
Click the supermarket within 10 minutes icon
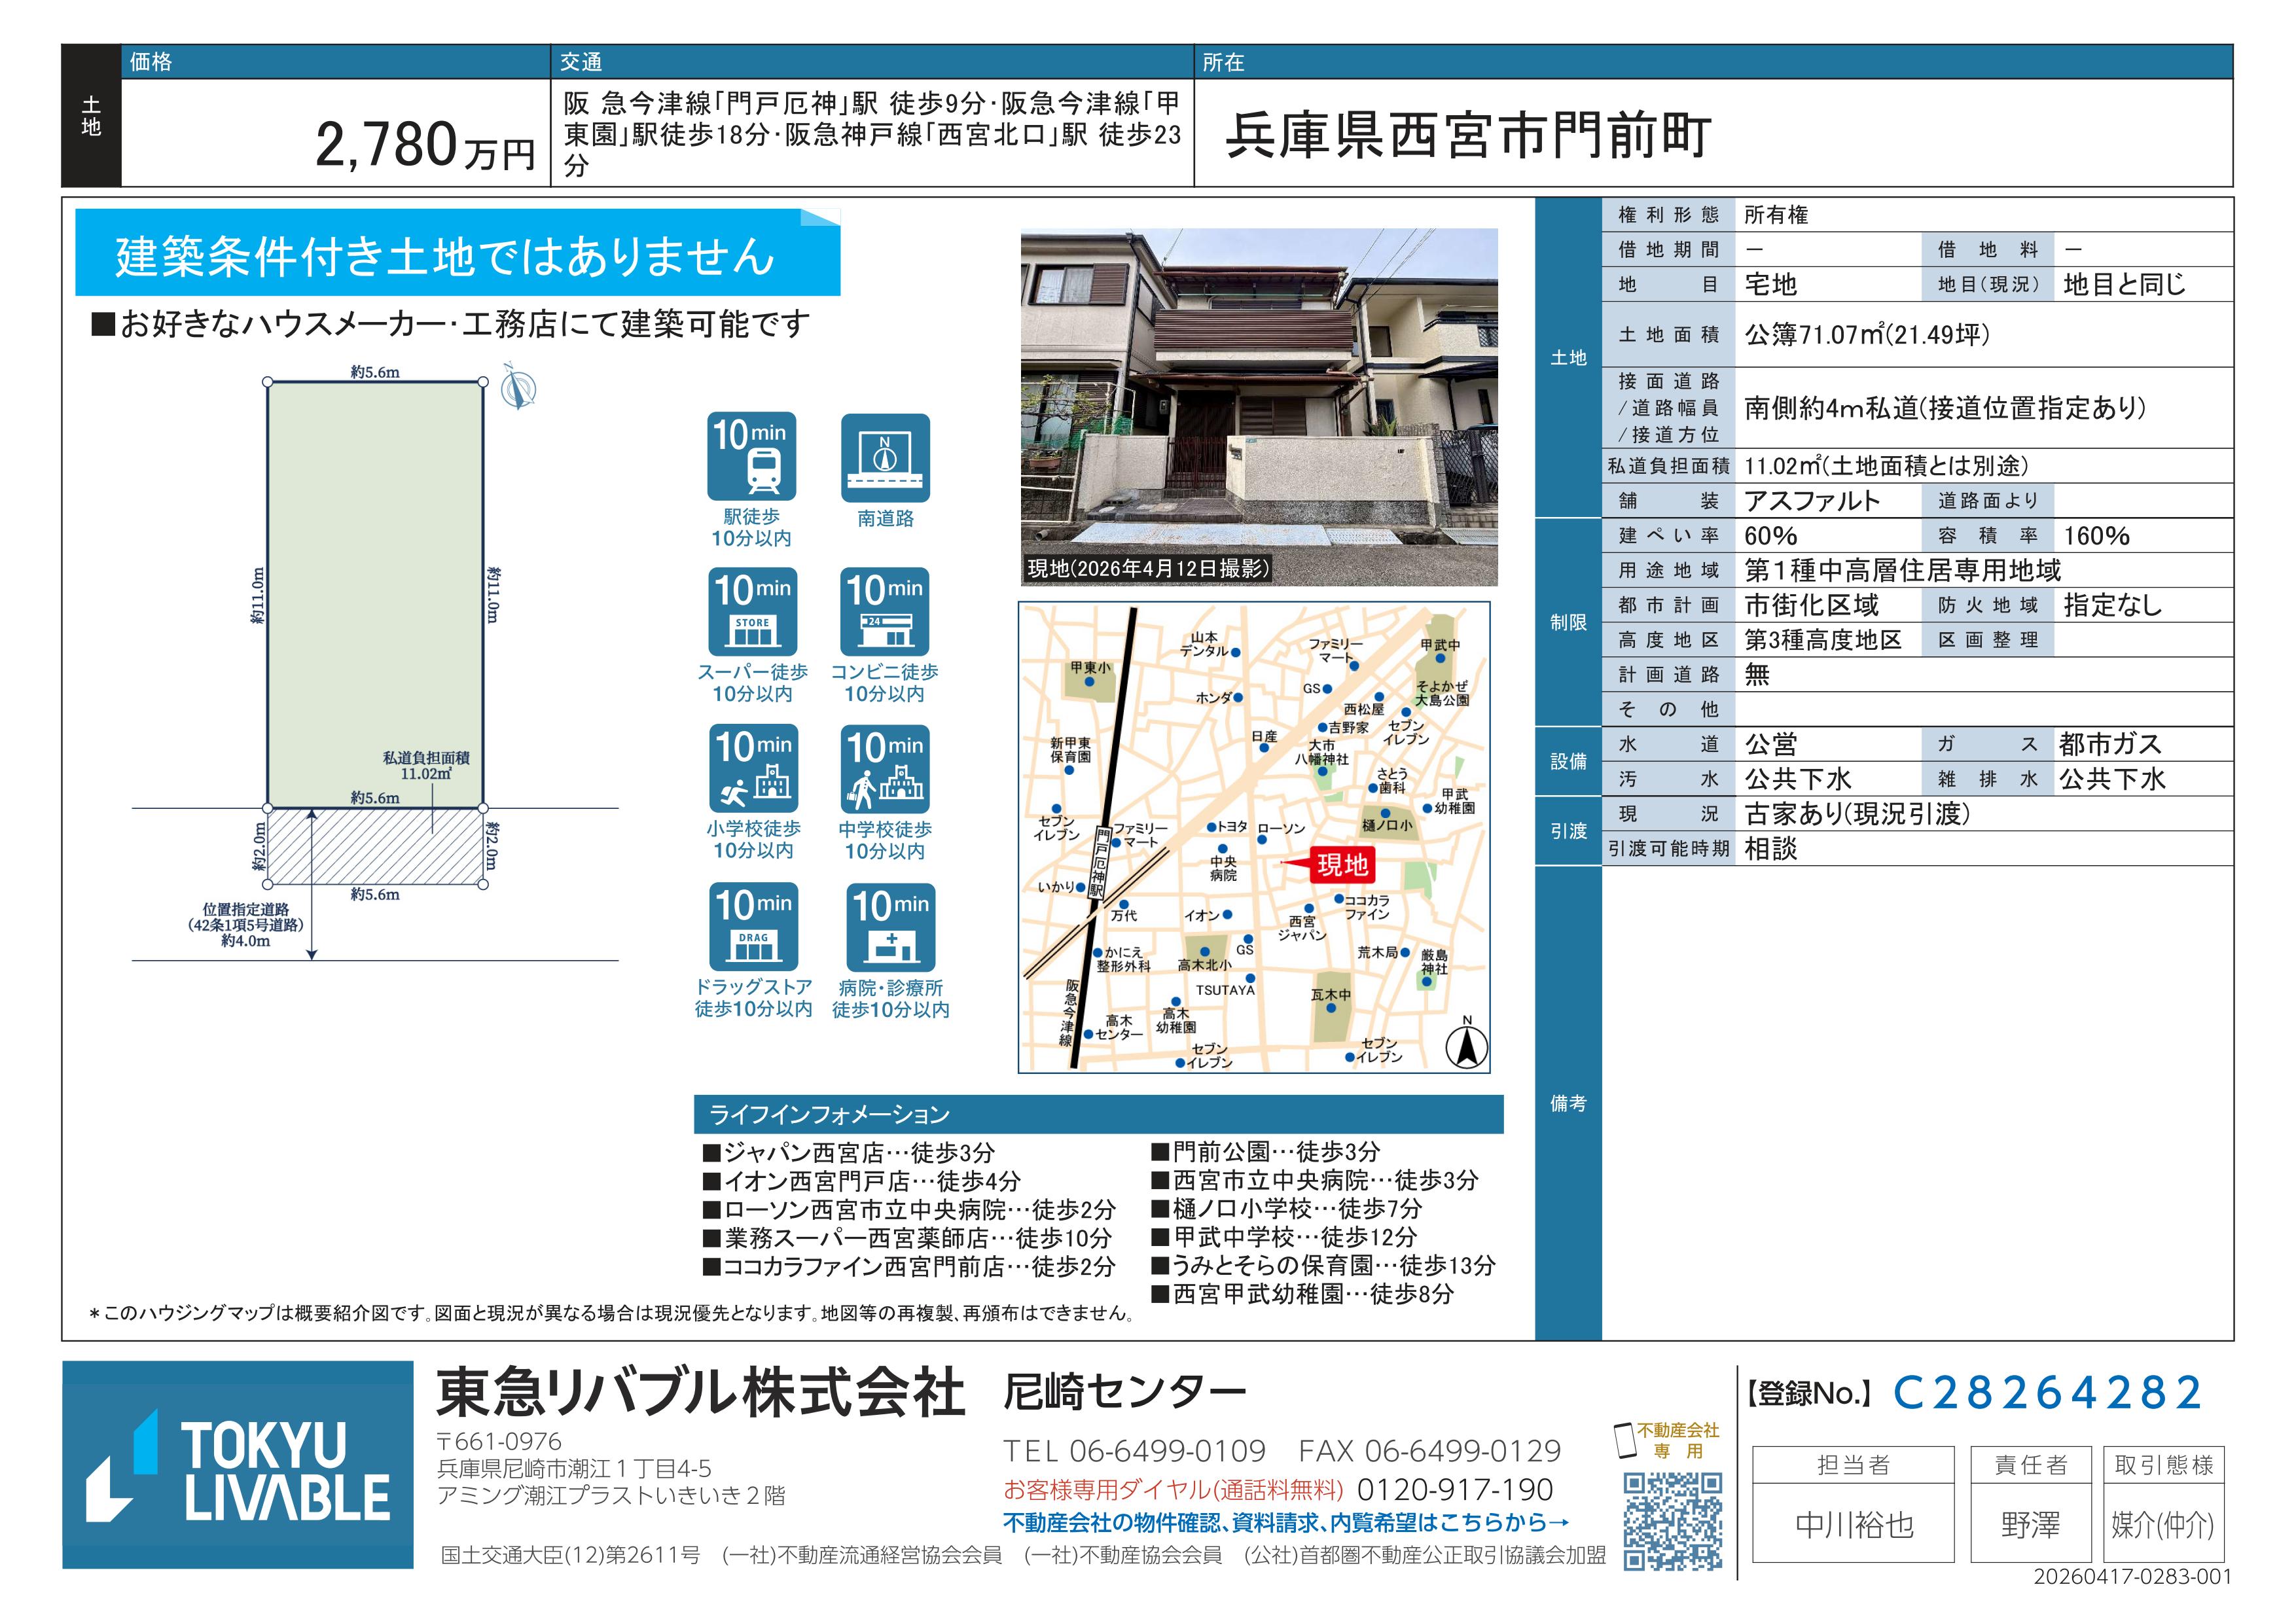point(752,612)
